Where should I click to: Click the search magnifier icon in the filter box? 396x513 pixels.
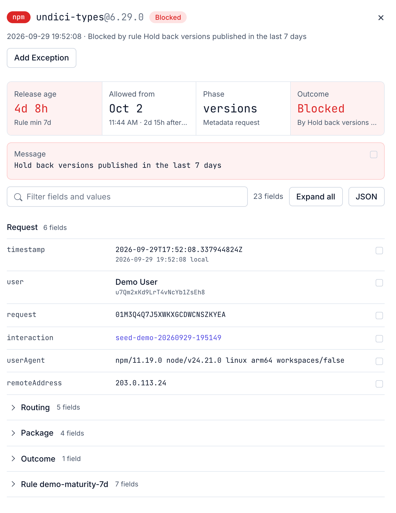18,197
